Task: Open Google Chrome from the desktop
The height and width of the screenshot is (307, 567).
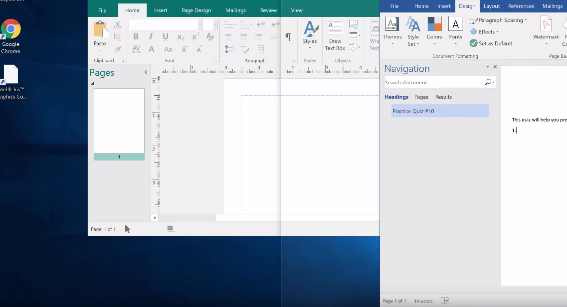Action: click(10, 36)
